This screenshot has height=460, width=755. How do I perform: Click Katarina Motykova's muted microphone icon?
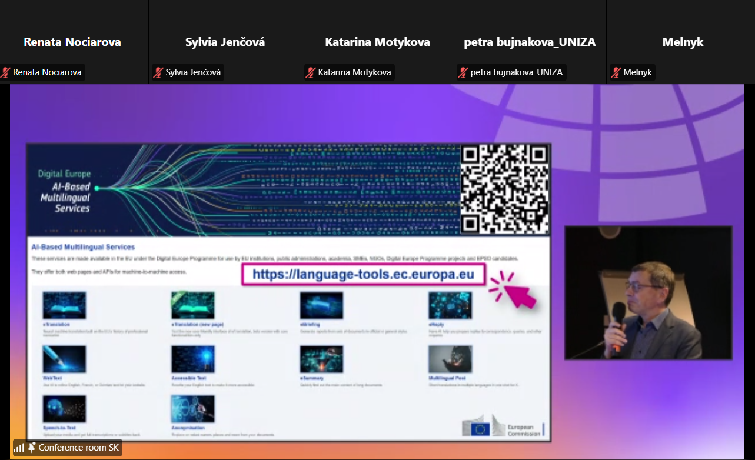(x=311, y=72)
